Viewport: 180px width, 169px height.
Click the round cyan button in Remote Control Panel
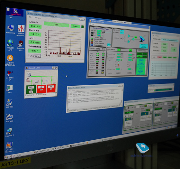[109, 45]
